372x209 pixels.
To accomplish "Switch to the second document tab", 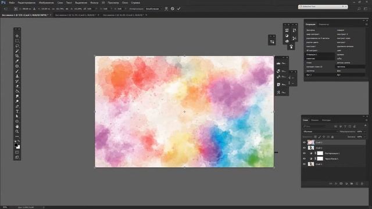I will (x=77, y=15).
